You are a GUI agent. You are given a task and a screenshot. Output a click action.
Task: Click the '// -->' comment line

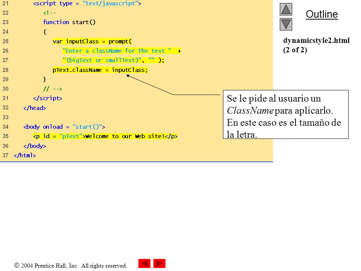53,89
